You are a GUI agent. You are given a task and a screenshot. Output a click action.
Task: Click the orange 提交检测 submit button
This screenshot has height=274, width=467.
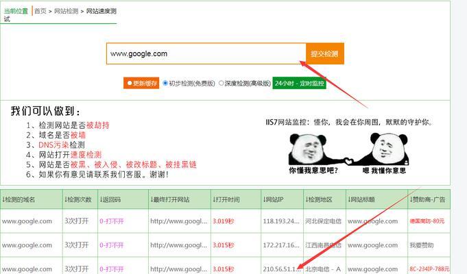(x=325, y=53)
